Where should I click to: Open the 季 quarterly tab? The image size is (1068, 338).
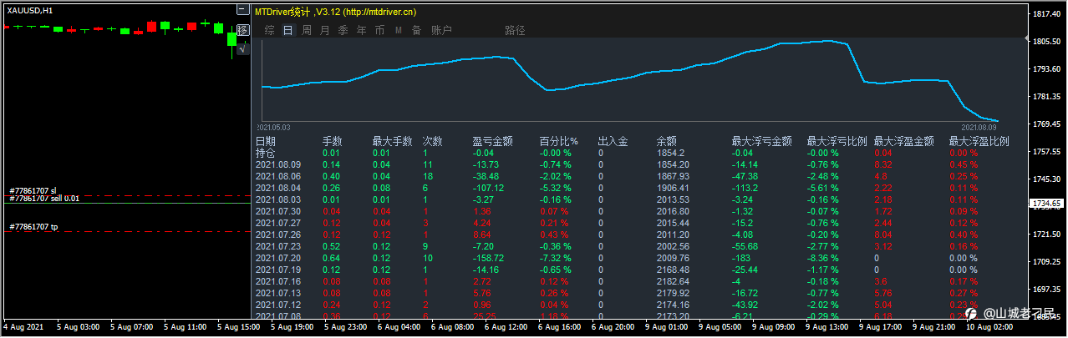tap(343, 30)
